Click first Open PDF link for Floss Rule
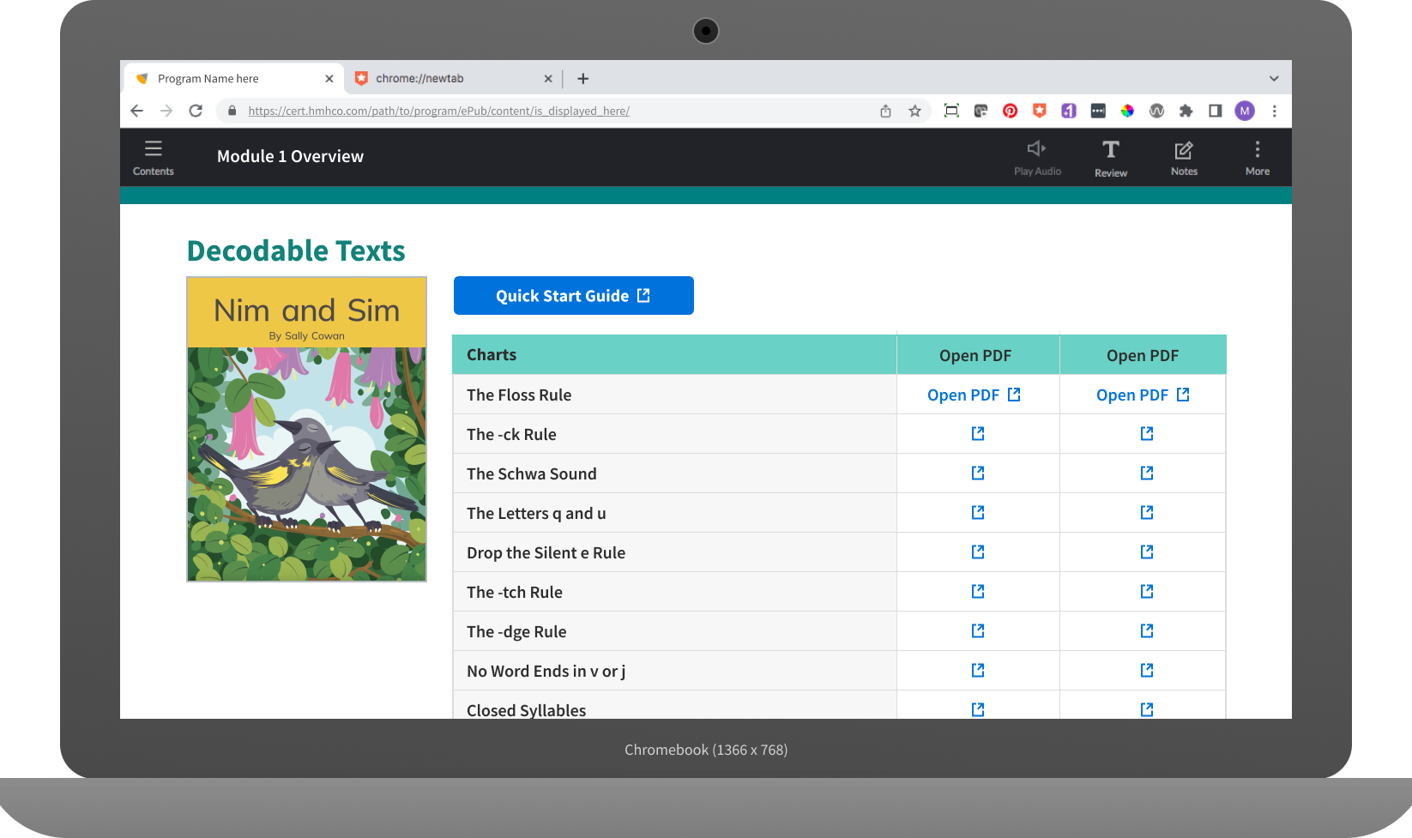1412x838 pixels. click(974, 395)
